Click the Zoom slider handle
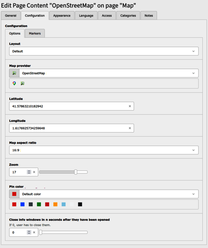This screenshot has height=248, width=208. click(75, 172)
